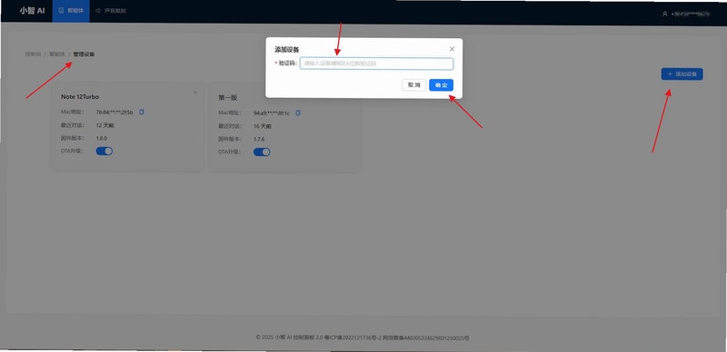Focus the 验证码 input field
Image resolution: width=727 pixels, height=352 pixels.
tap(376, 64)
